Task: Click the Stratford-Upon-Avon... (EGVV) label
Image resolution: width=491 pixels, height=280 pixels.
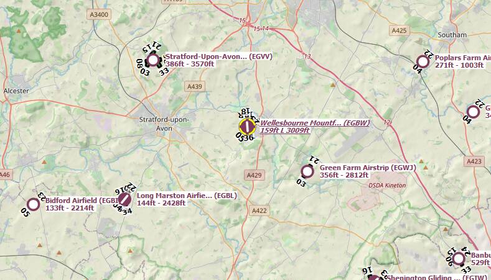Action: (x=218, y=56)
